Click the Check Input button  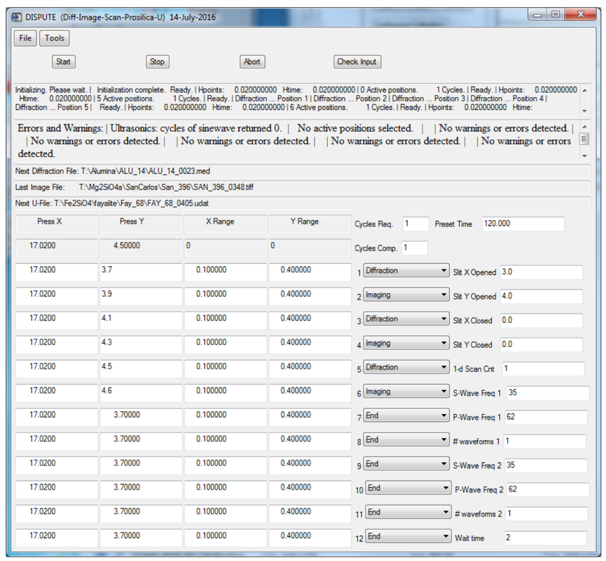tap(356, 62)
